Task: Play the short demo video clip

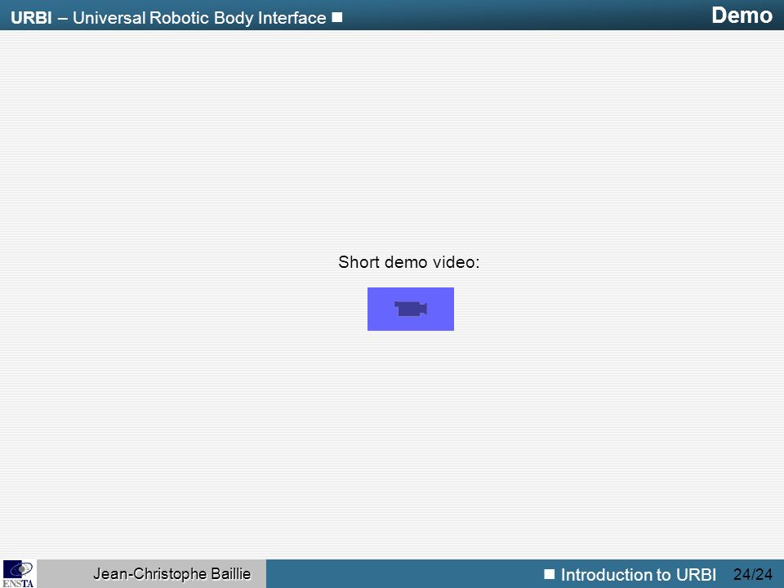Action: (411, 309)
